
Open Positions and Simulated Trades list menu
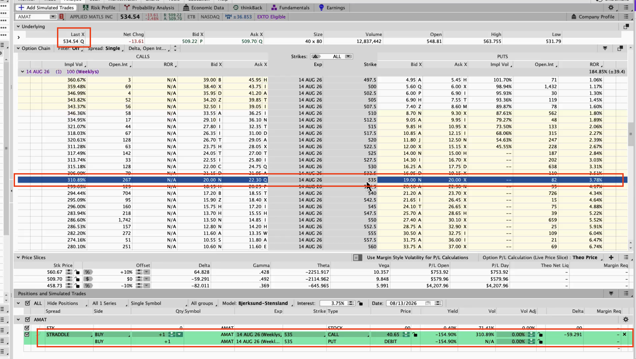tap(626, 293)
